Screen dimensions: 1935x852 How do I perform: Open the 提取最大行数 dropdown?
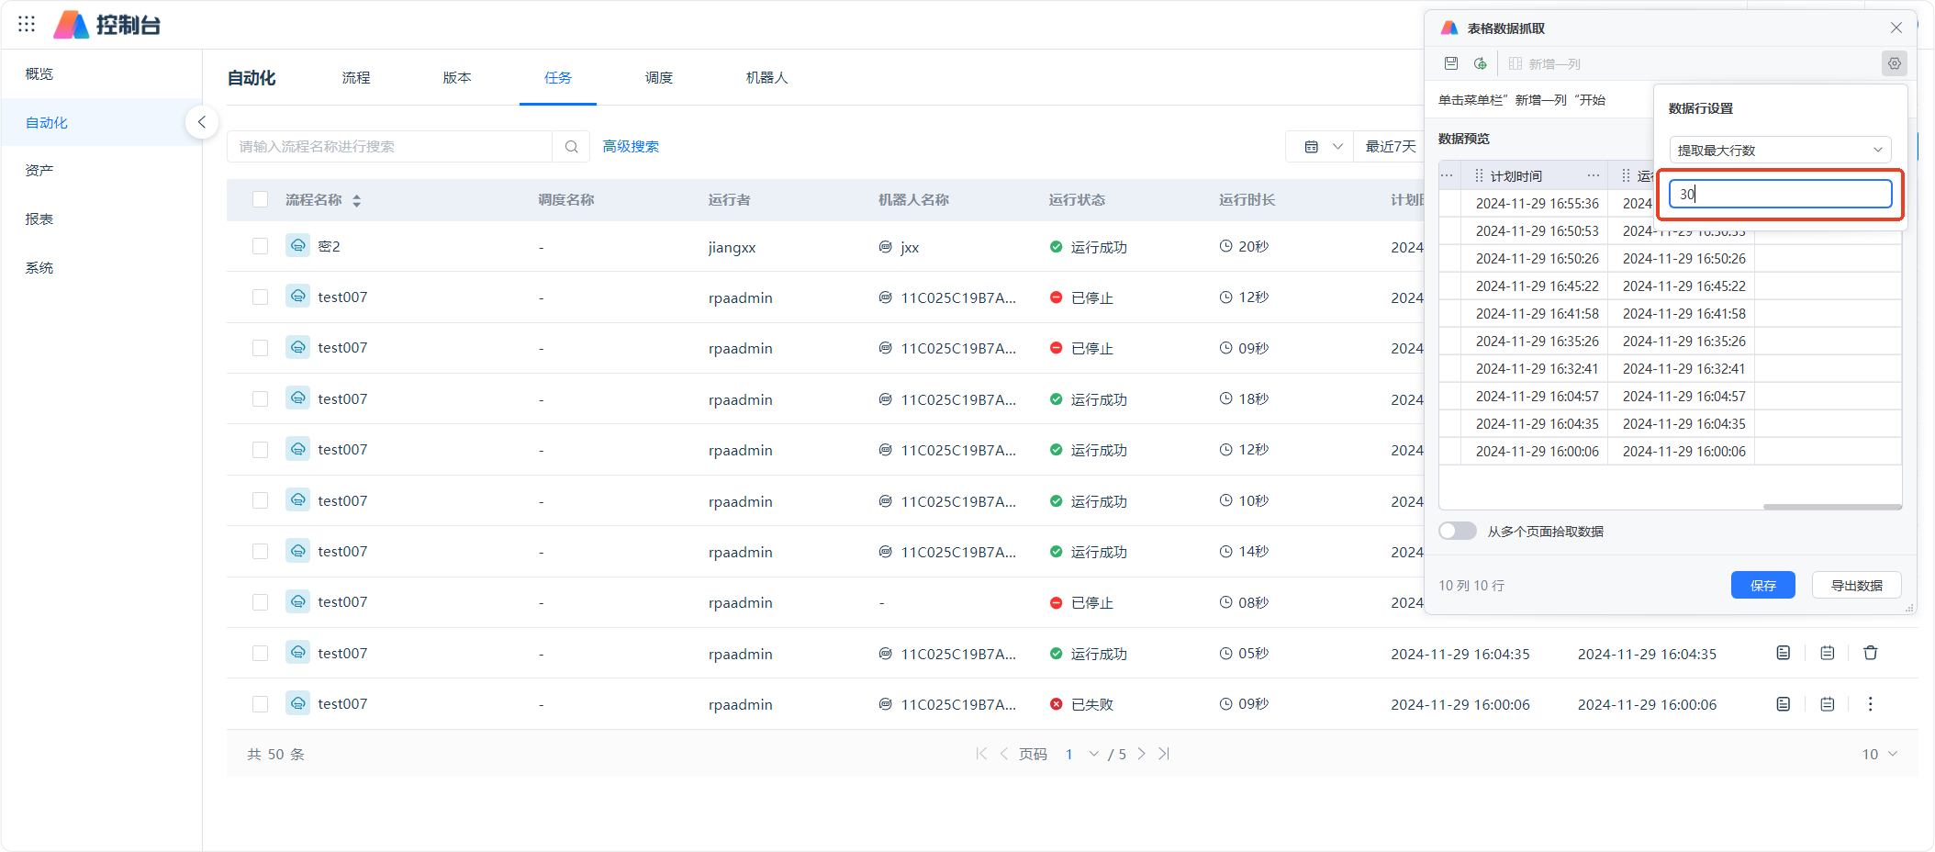tap(1780, 150)
